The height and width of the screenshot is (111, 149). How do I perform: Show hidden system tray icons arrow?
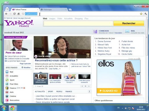point(122,108)
